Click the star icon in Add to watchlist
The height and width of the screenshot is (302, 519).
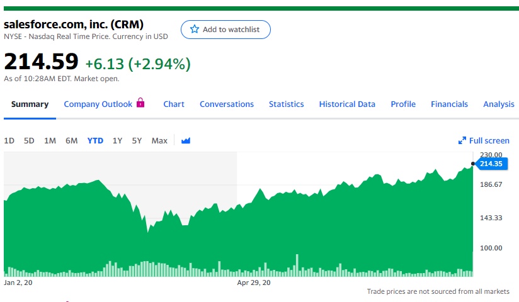(x=195, y=29)
